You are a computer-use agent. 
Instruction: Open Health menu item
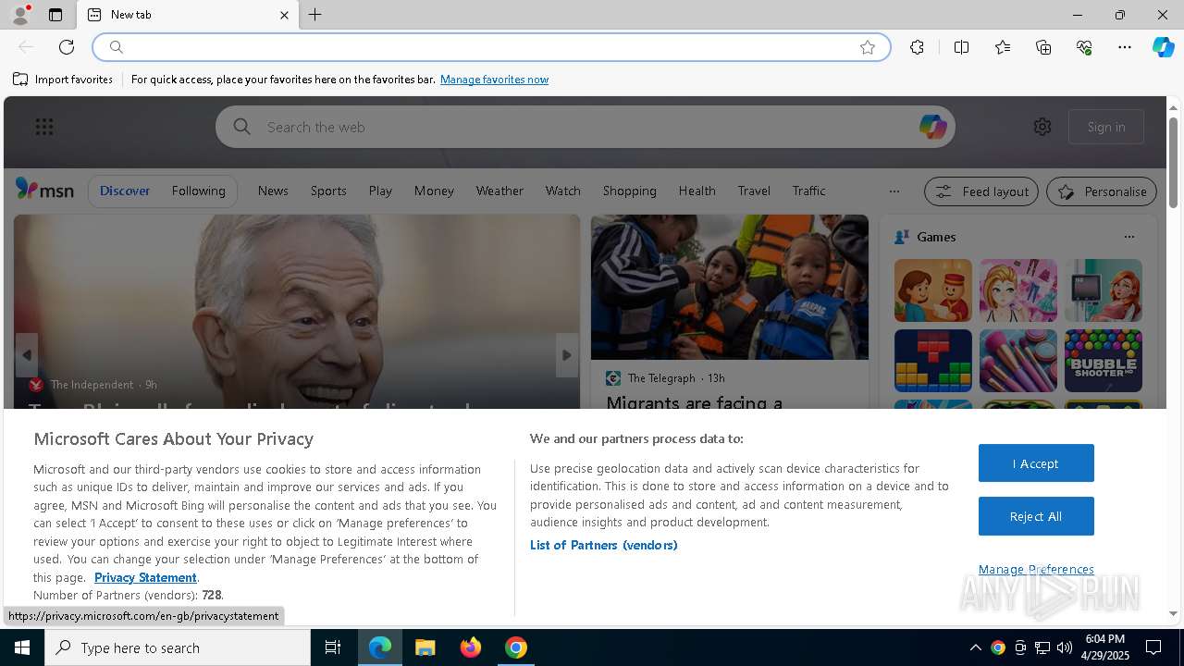tap(697, 191)
